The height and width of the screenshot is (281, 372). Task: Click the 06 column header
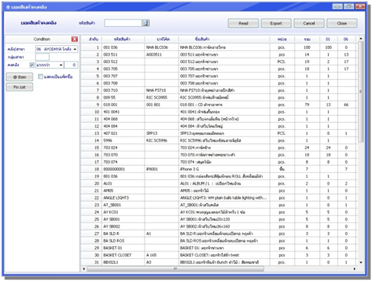[x=346, y=39]
